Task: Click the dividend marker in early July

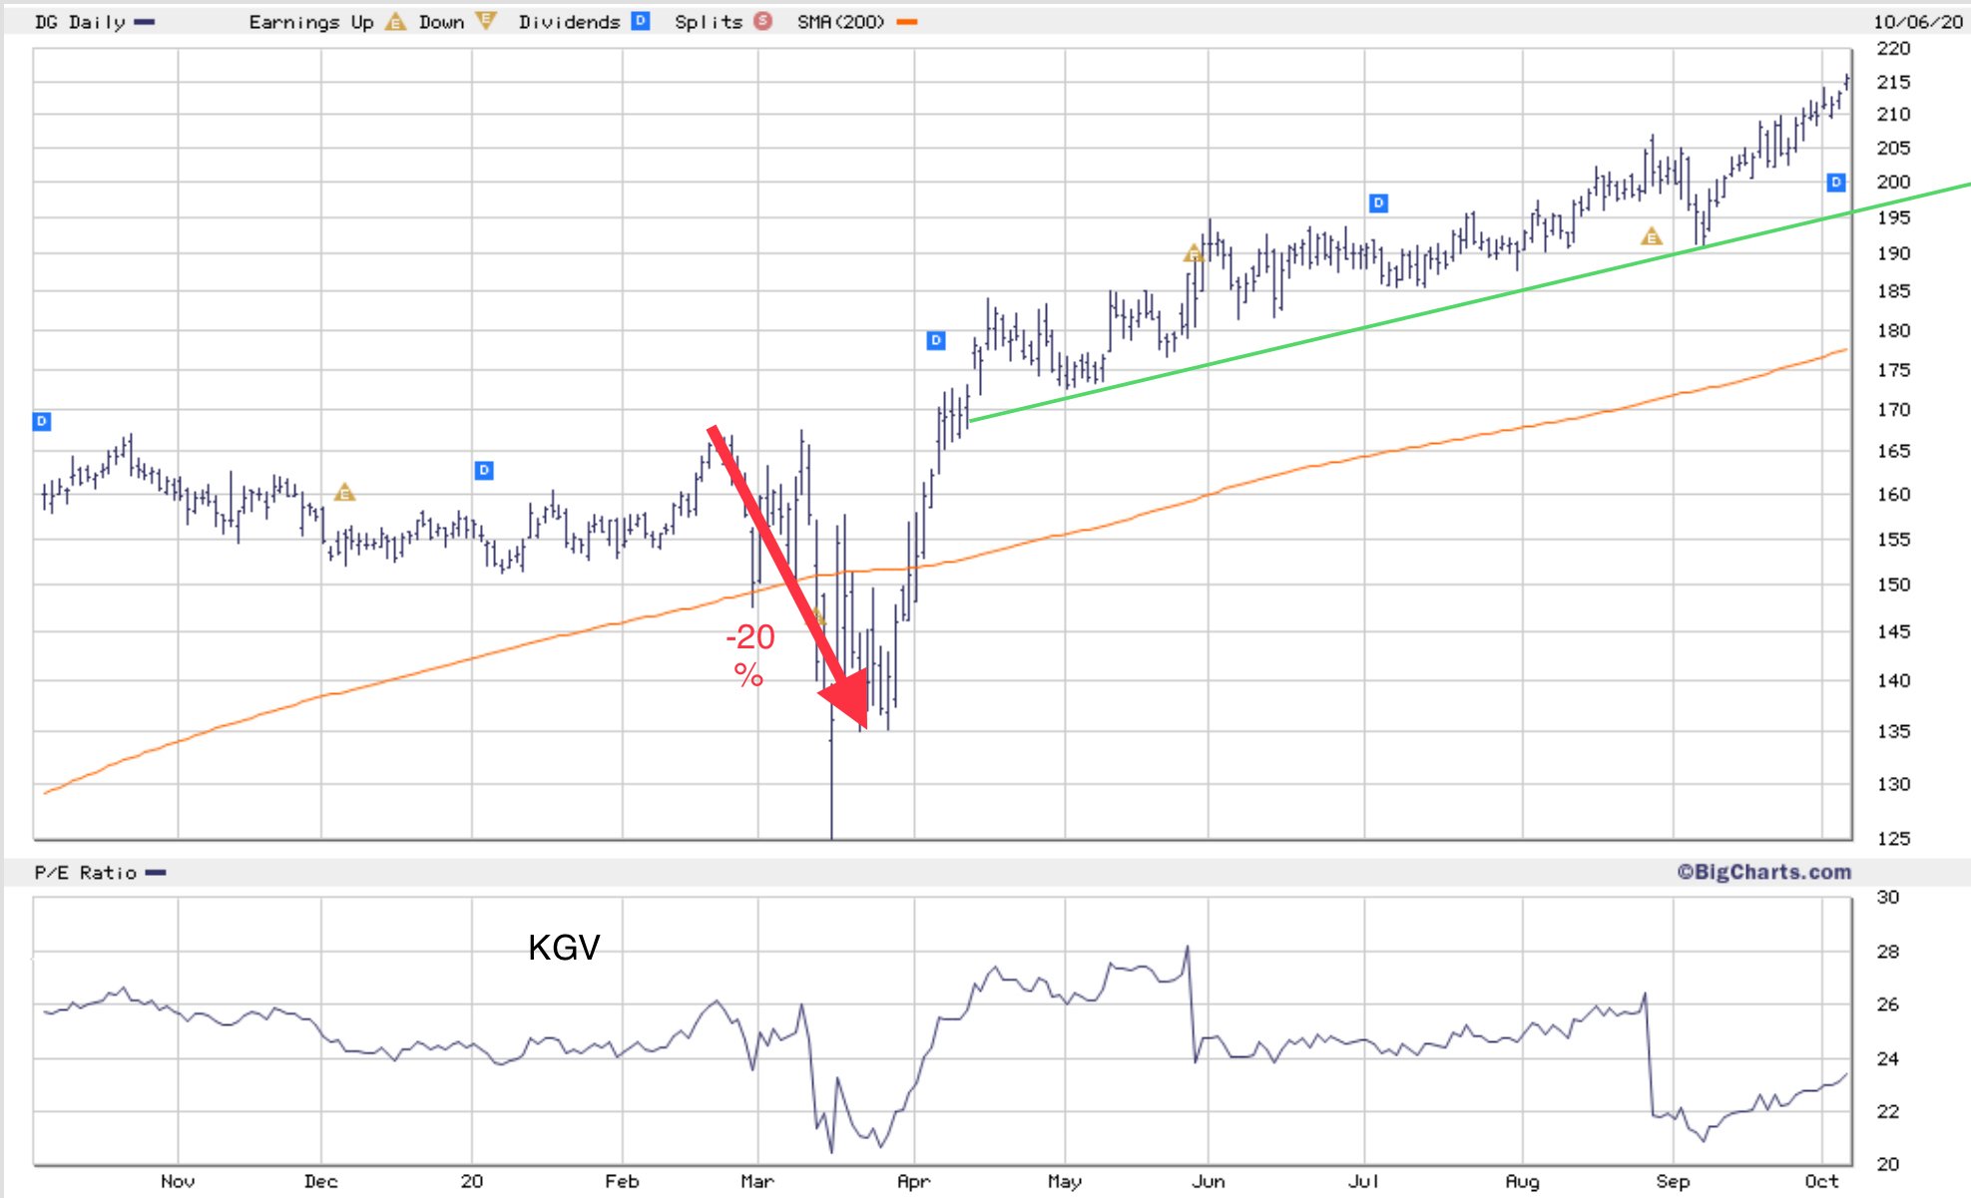Action: 1378,203
